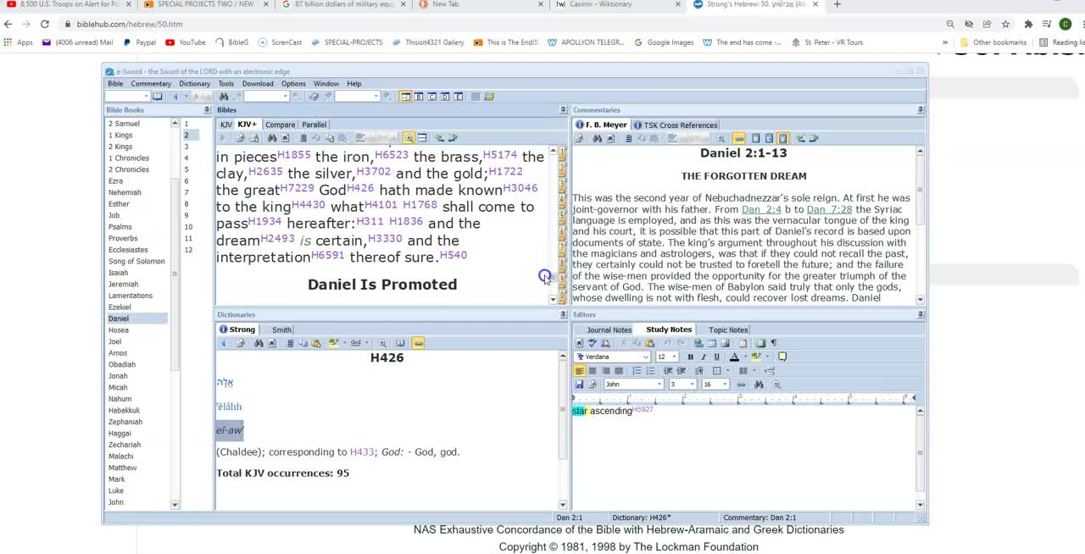Viewport: 1085px width, 554px height.
Task: Toggle left alignment in editor
Action: click(580, 371)
